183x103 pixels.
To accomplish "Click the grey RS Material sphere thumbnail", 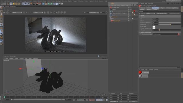I will click(x=140, y=76).
